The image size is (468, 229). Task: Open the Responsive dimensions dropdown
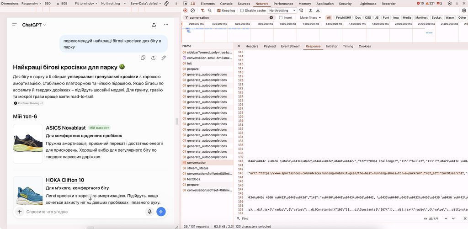pyautogui.click(x=32, y=4)
